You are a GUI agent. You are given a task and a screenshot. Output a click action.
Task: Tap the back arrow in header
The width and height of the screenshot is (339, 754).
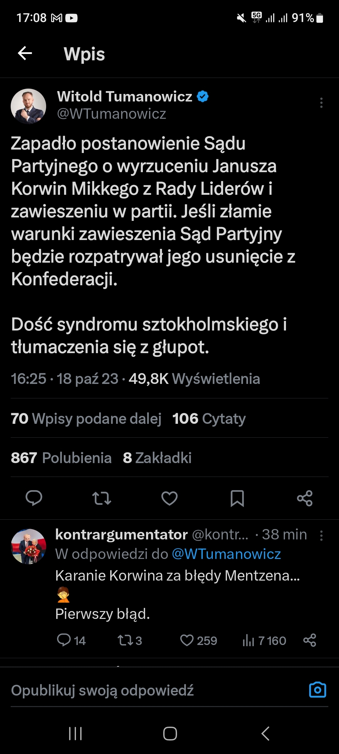coord(25,53)
